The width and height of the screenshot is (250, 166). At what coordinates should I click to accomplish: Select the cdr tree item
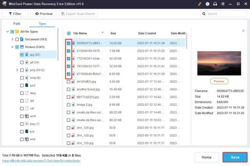click(x=32, y=109)
